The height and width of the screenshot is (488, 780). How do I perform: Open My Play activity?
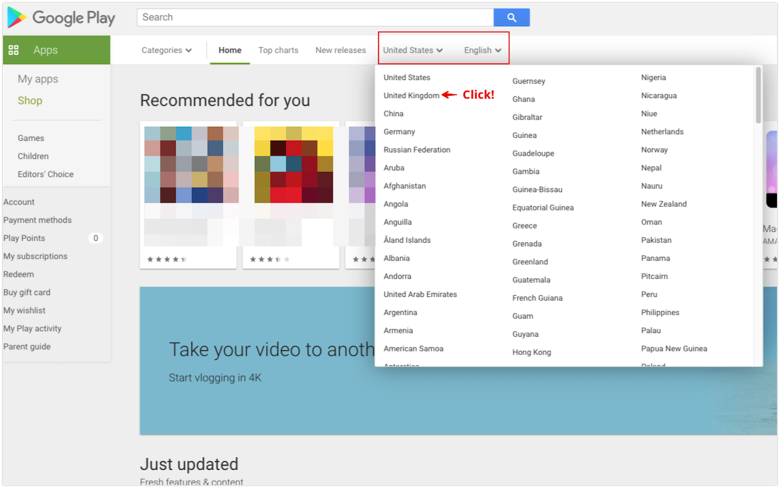tap(32, 328)
